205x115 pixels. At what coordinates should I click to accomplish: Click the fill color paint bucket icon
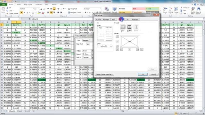pyautogui.click(x=38, y=13)
